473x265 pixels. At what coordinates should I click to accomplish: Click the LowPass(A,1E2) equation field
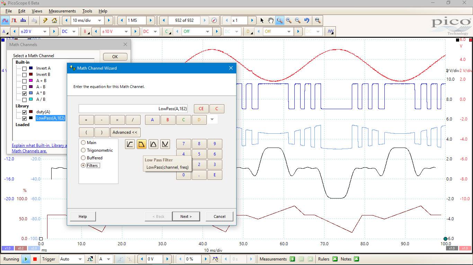(x=133, y=108)
